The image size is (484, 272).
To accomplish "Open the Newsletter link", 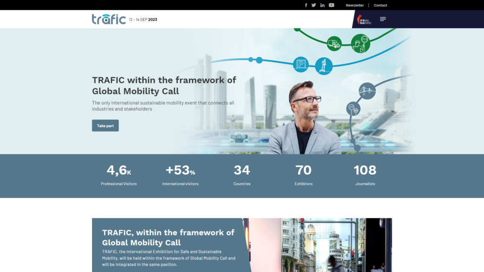I will click(x=354, y=5).
